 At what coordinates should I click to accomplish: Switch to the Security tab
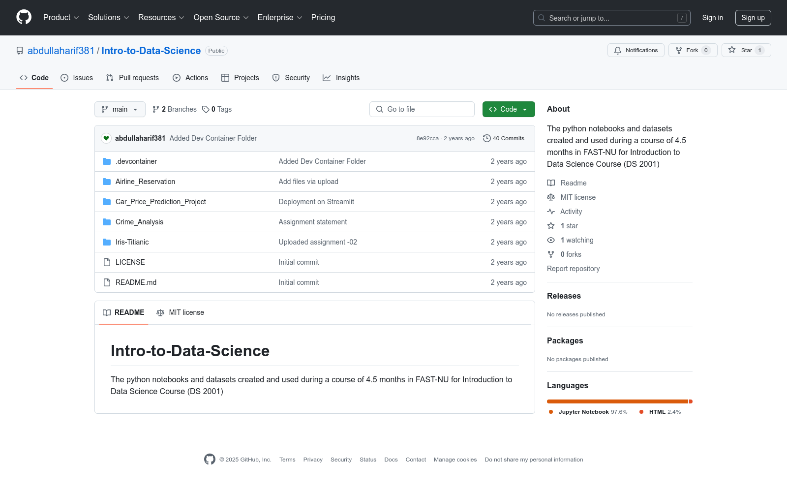click(x=291, y=78)
